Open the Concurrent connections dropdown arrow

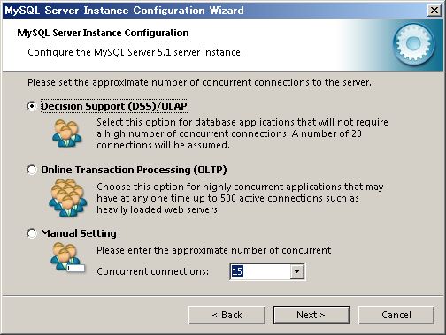point(296,271)
